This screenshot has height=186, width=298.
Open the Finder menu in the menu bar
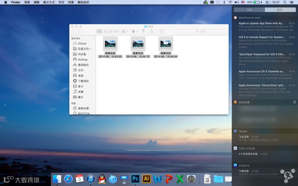tap(15, 2)
